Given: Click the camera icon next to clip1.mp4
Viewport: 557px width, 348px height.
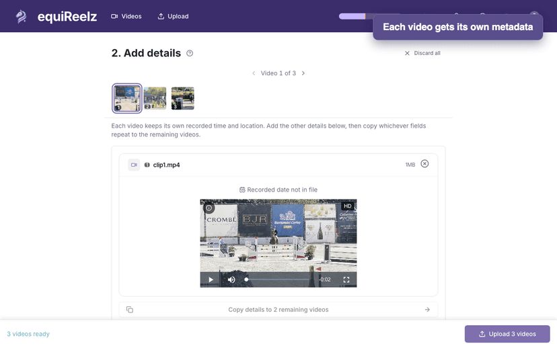Looking at the screenshot, I should tap(134, 165).
